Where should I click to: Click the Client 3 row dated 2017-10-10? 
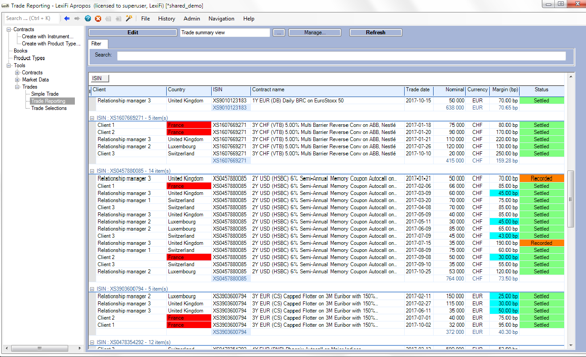click(x=326, y=154)
